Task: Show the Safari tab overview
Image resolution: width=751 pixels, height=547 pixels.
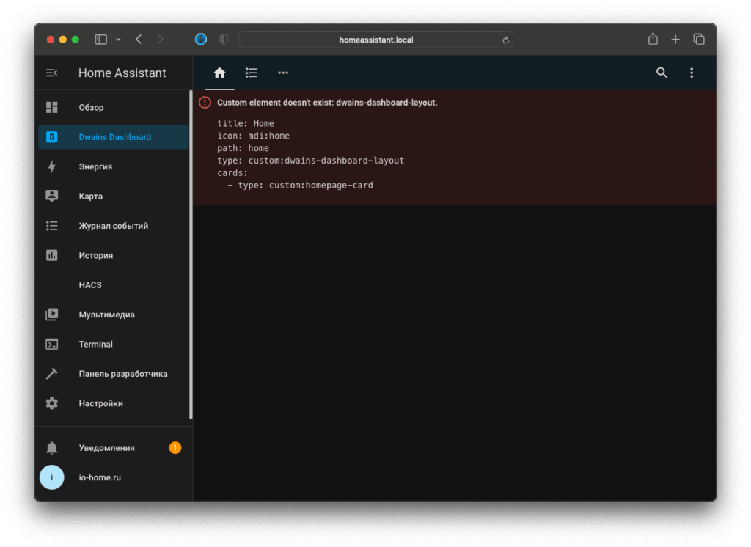Action: coord(699,40)
